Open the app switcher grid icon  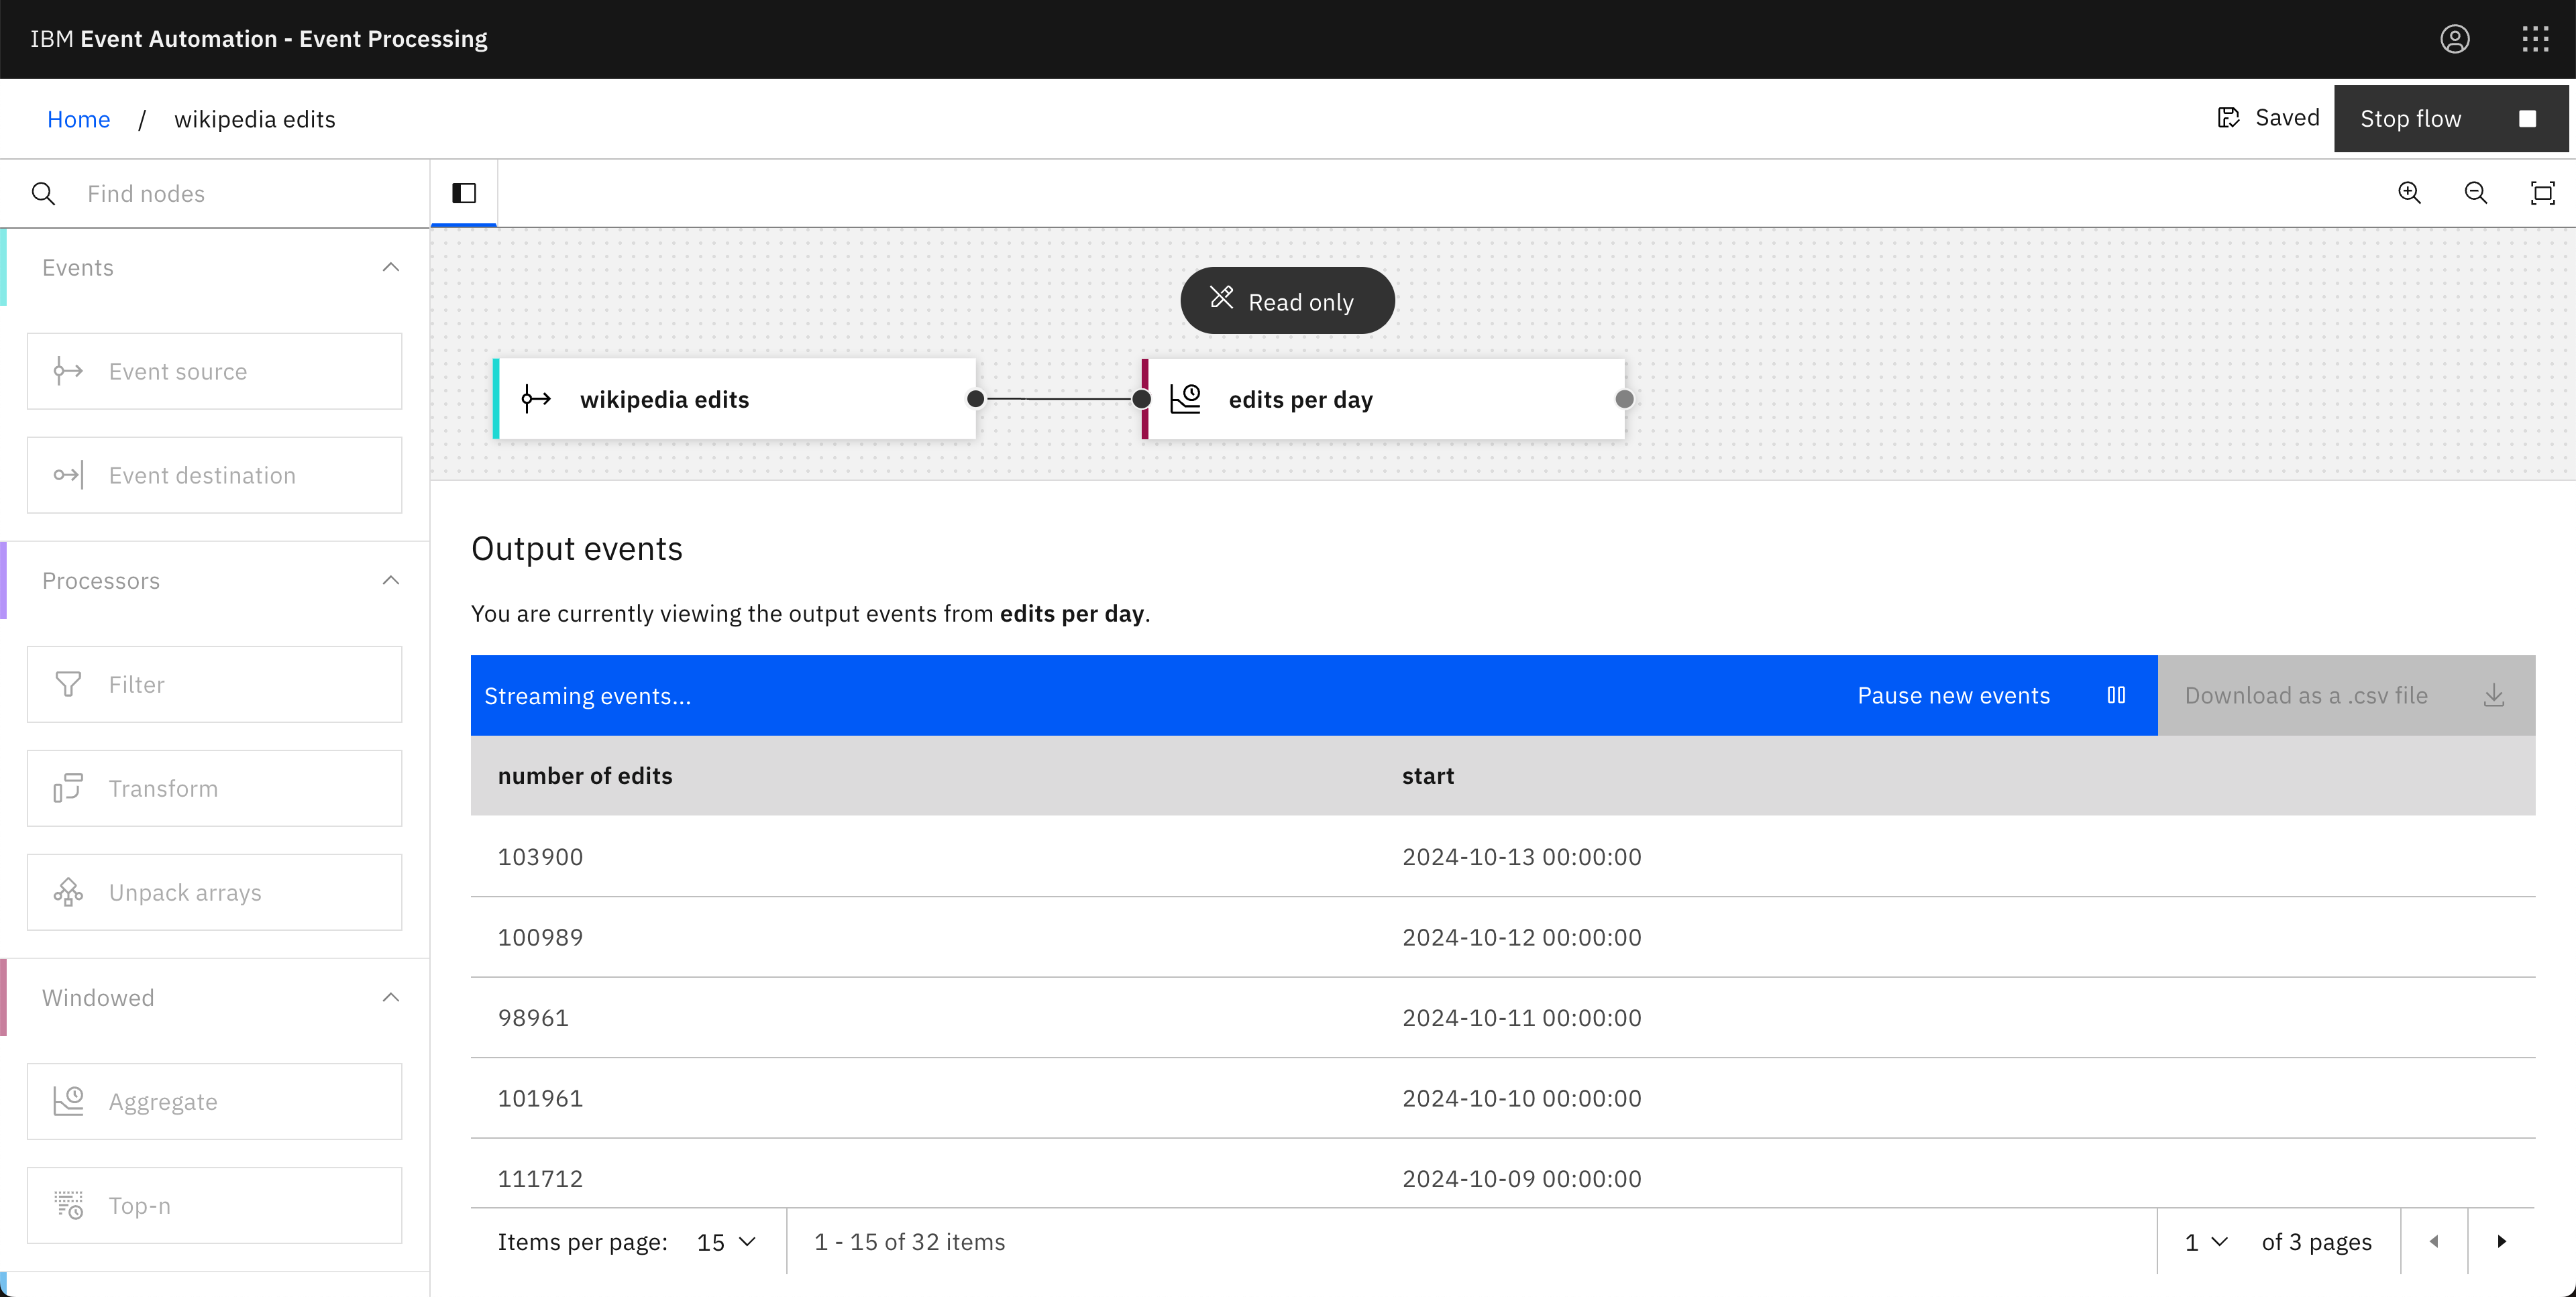[x=2535, y=39]
